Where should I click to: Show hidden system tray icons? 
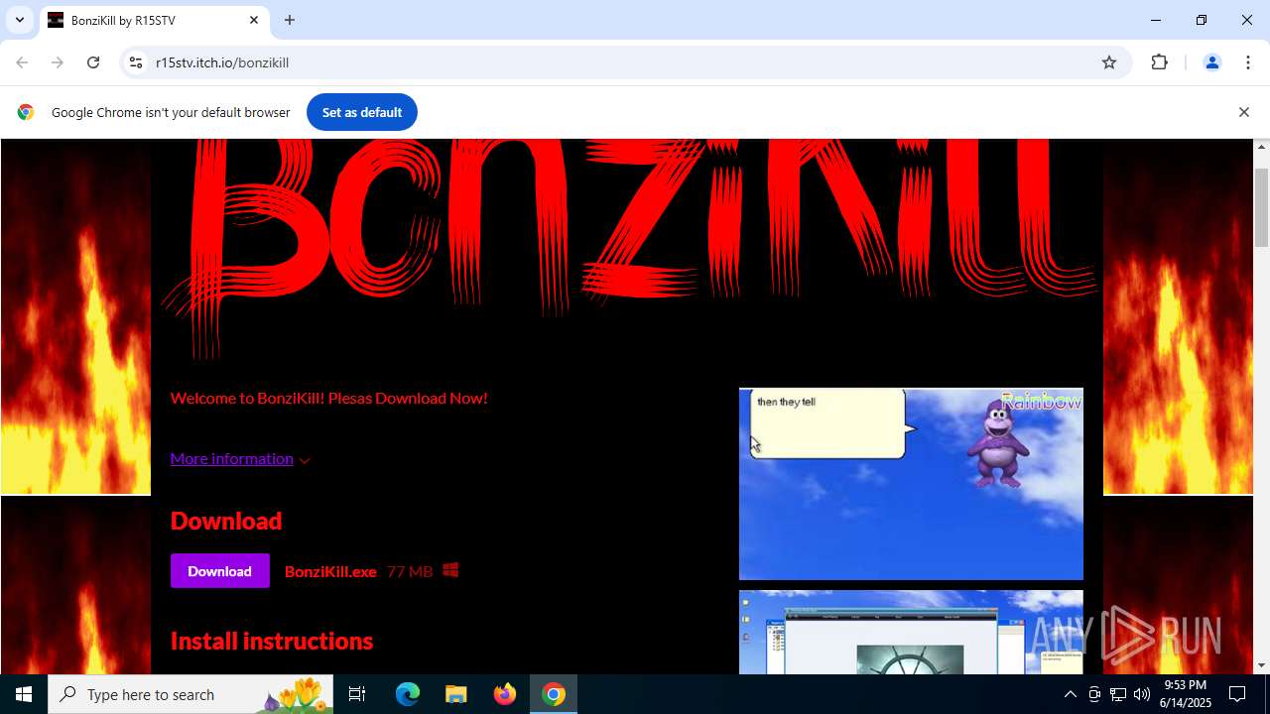(1070, 694)
